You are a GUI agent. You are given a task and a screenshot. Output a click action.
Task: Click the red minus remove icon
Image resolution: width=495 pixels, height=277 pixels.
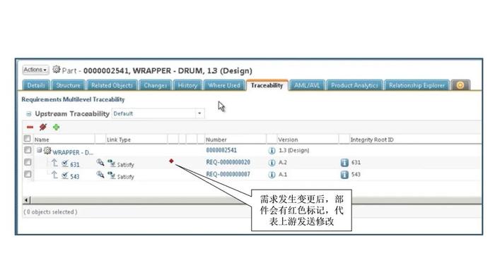coord(30,127)
